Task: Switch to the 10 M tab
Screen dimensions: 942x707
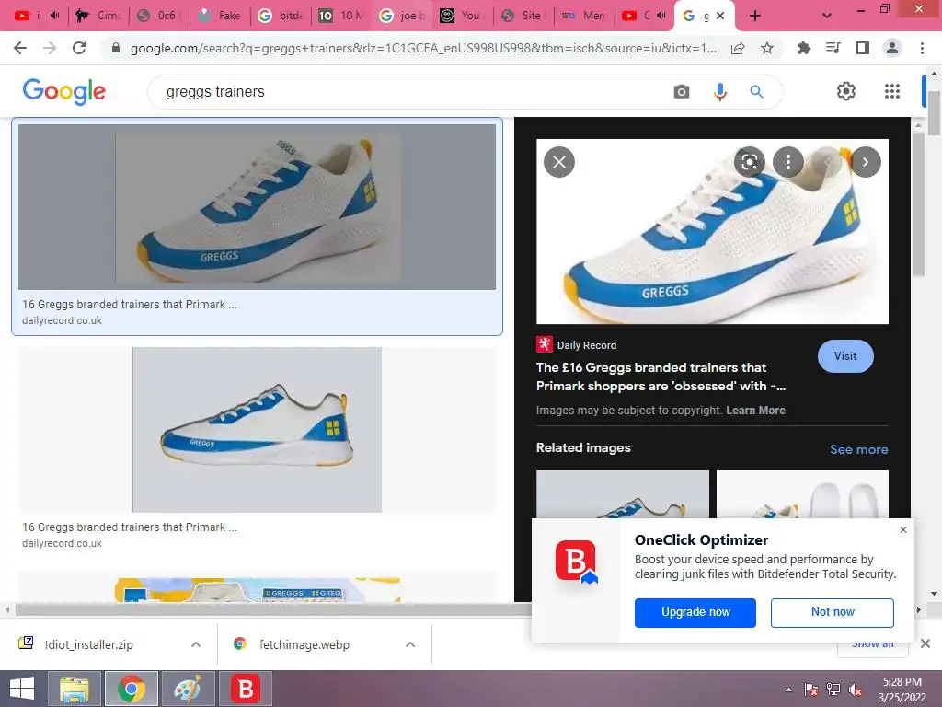Action: pyautogui.click(x=342, y=16)
